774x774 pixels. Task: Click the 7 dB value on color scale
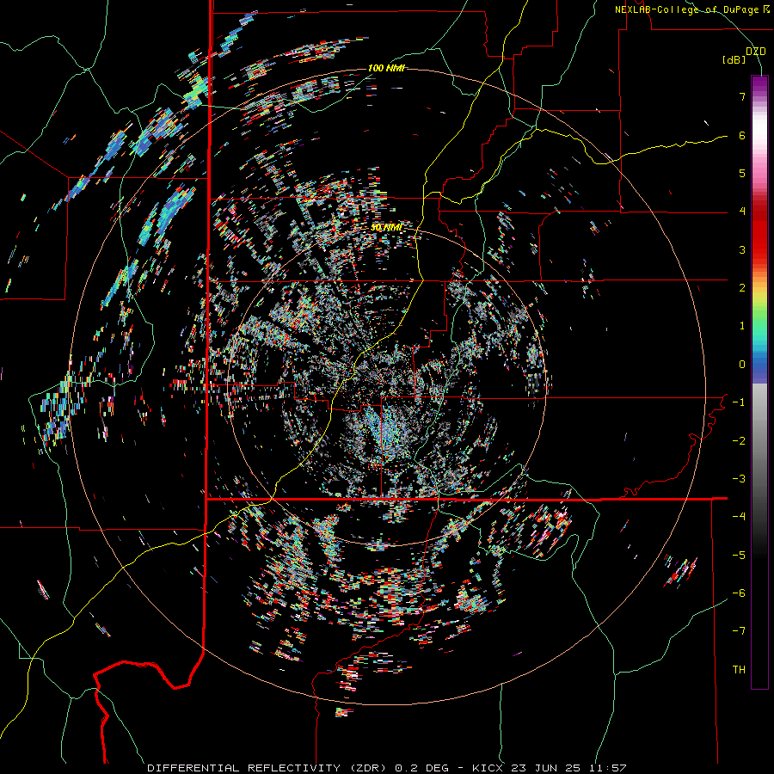[x=742, y=96]
